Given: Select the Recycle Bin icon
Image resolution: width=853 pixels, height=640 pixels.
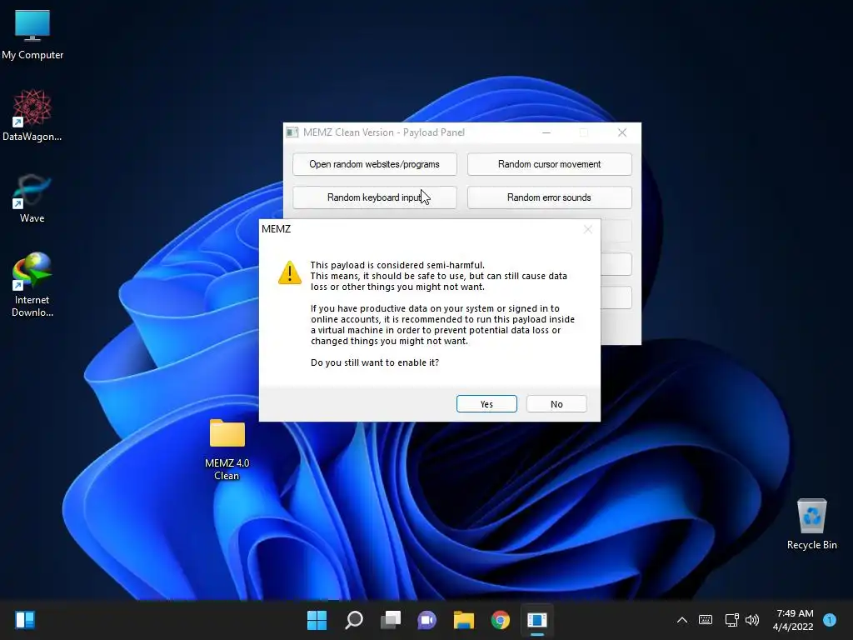Looking at the screenshot, I should click(x=811, y=524).
